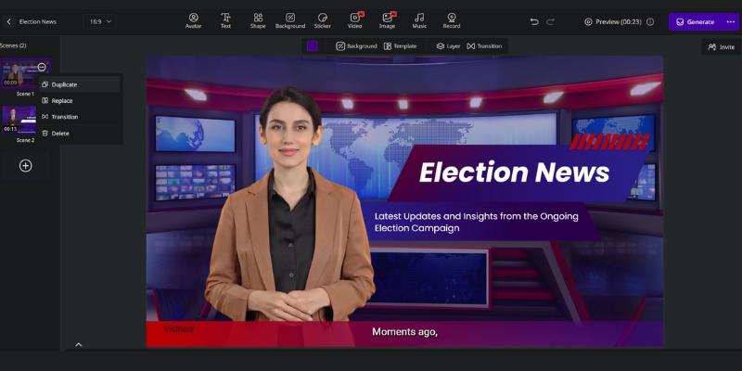Open Background in the canvas toolbar
742x371 pixels.
pyautogui.click(x=356, y=45)
